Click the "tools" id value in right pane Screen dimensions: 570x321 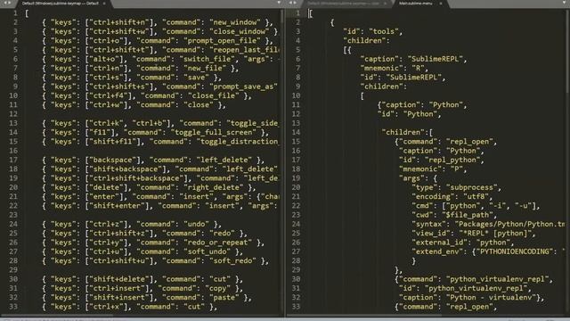click(384, 31)
